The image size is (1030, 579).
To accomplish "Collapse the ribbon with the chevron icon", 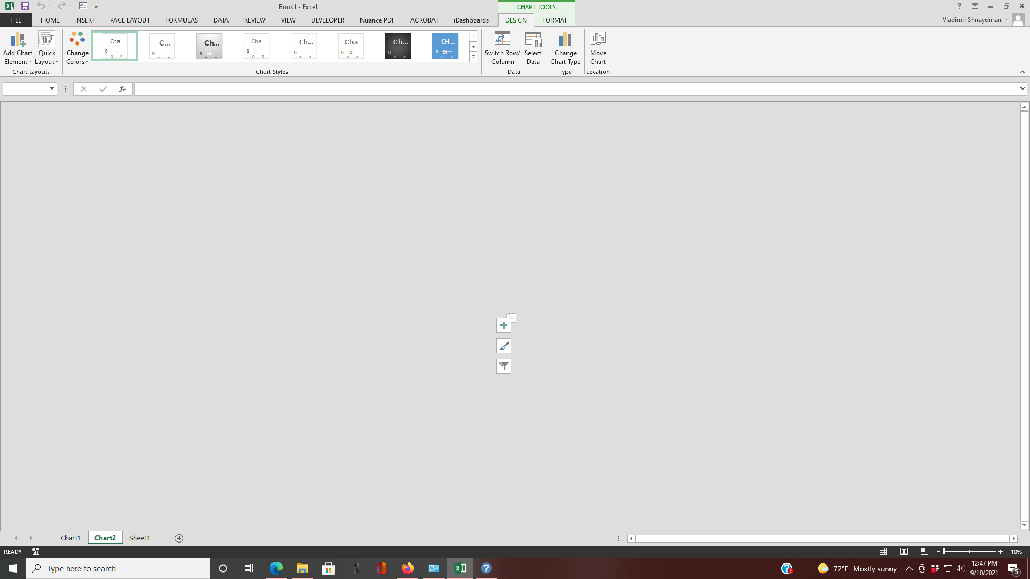I will click(1022, 72).
